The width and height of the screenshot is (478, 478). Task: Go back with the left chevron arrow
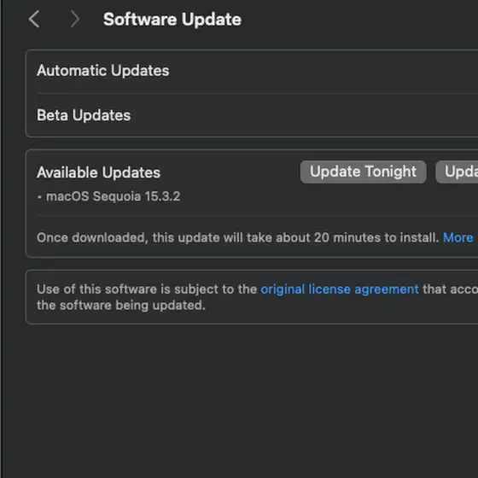coord(34,19)
